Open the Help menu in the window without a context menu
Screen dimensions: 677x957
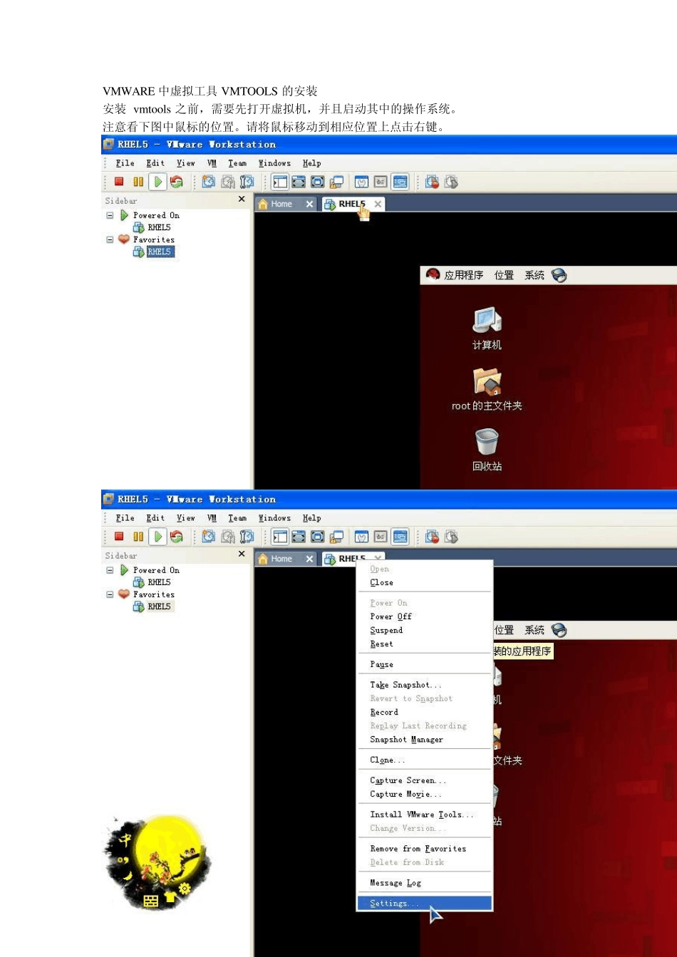(x=311, y=163)
